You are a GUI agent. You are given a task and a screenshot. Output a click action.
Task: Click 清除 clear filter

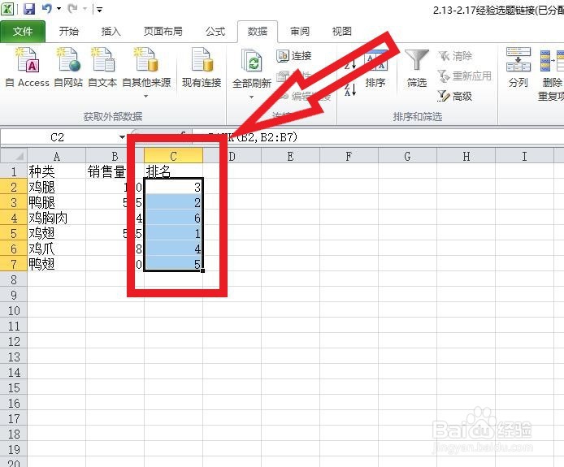tap(455, 56)
